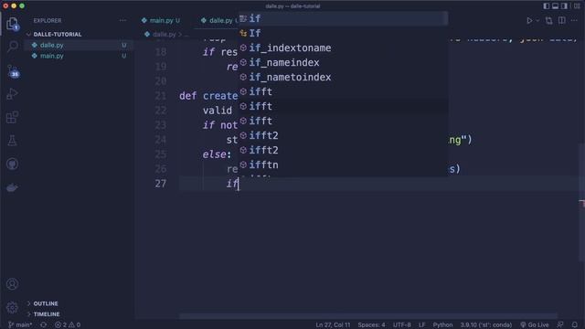Choose the ifftn suggestion

point(344,164)
